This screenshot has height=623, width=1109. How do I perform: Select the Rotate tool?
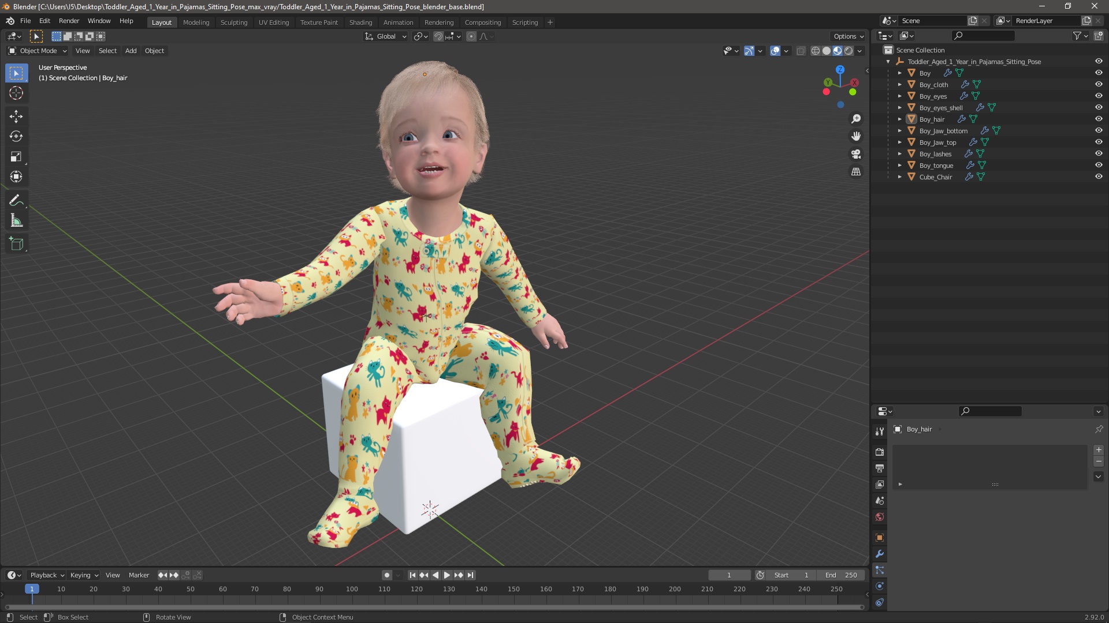(x=16, y=136)
